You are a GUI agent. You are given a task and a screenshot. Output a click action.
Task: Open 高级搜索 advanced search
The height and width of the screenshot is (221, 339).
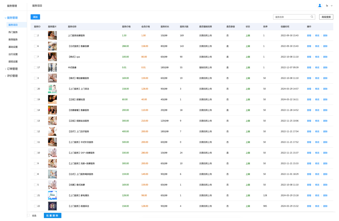click(x=326, y=17)
